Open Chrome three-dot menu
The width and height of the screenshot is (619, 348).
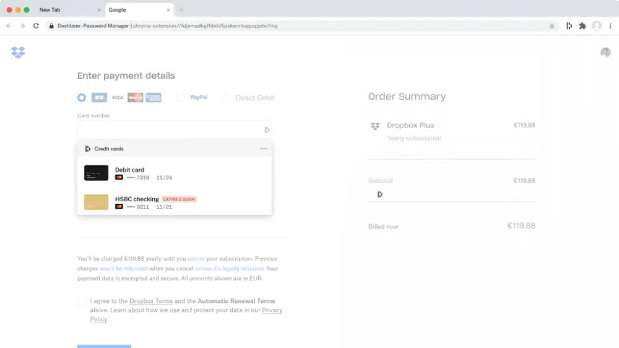click(x=610, y=25)
